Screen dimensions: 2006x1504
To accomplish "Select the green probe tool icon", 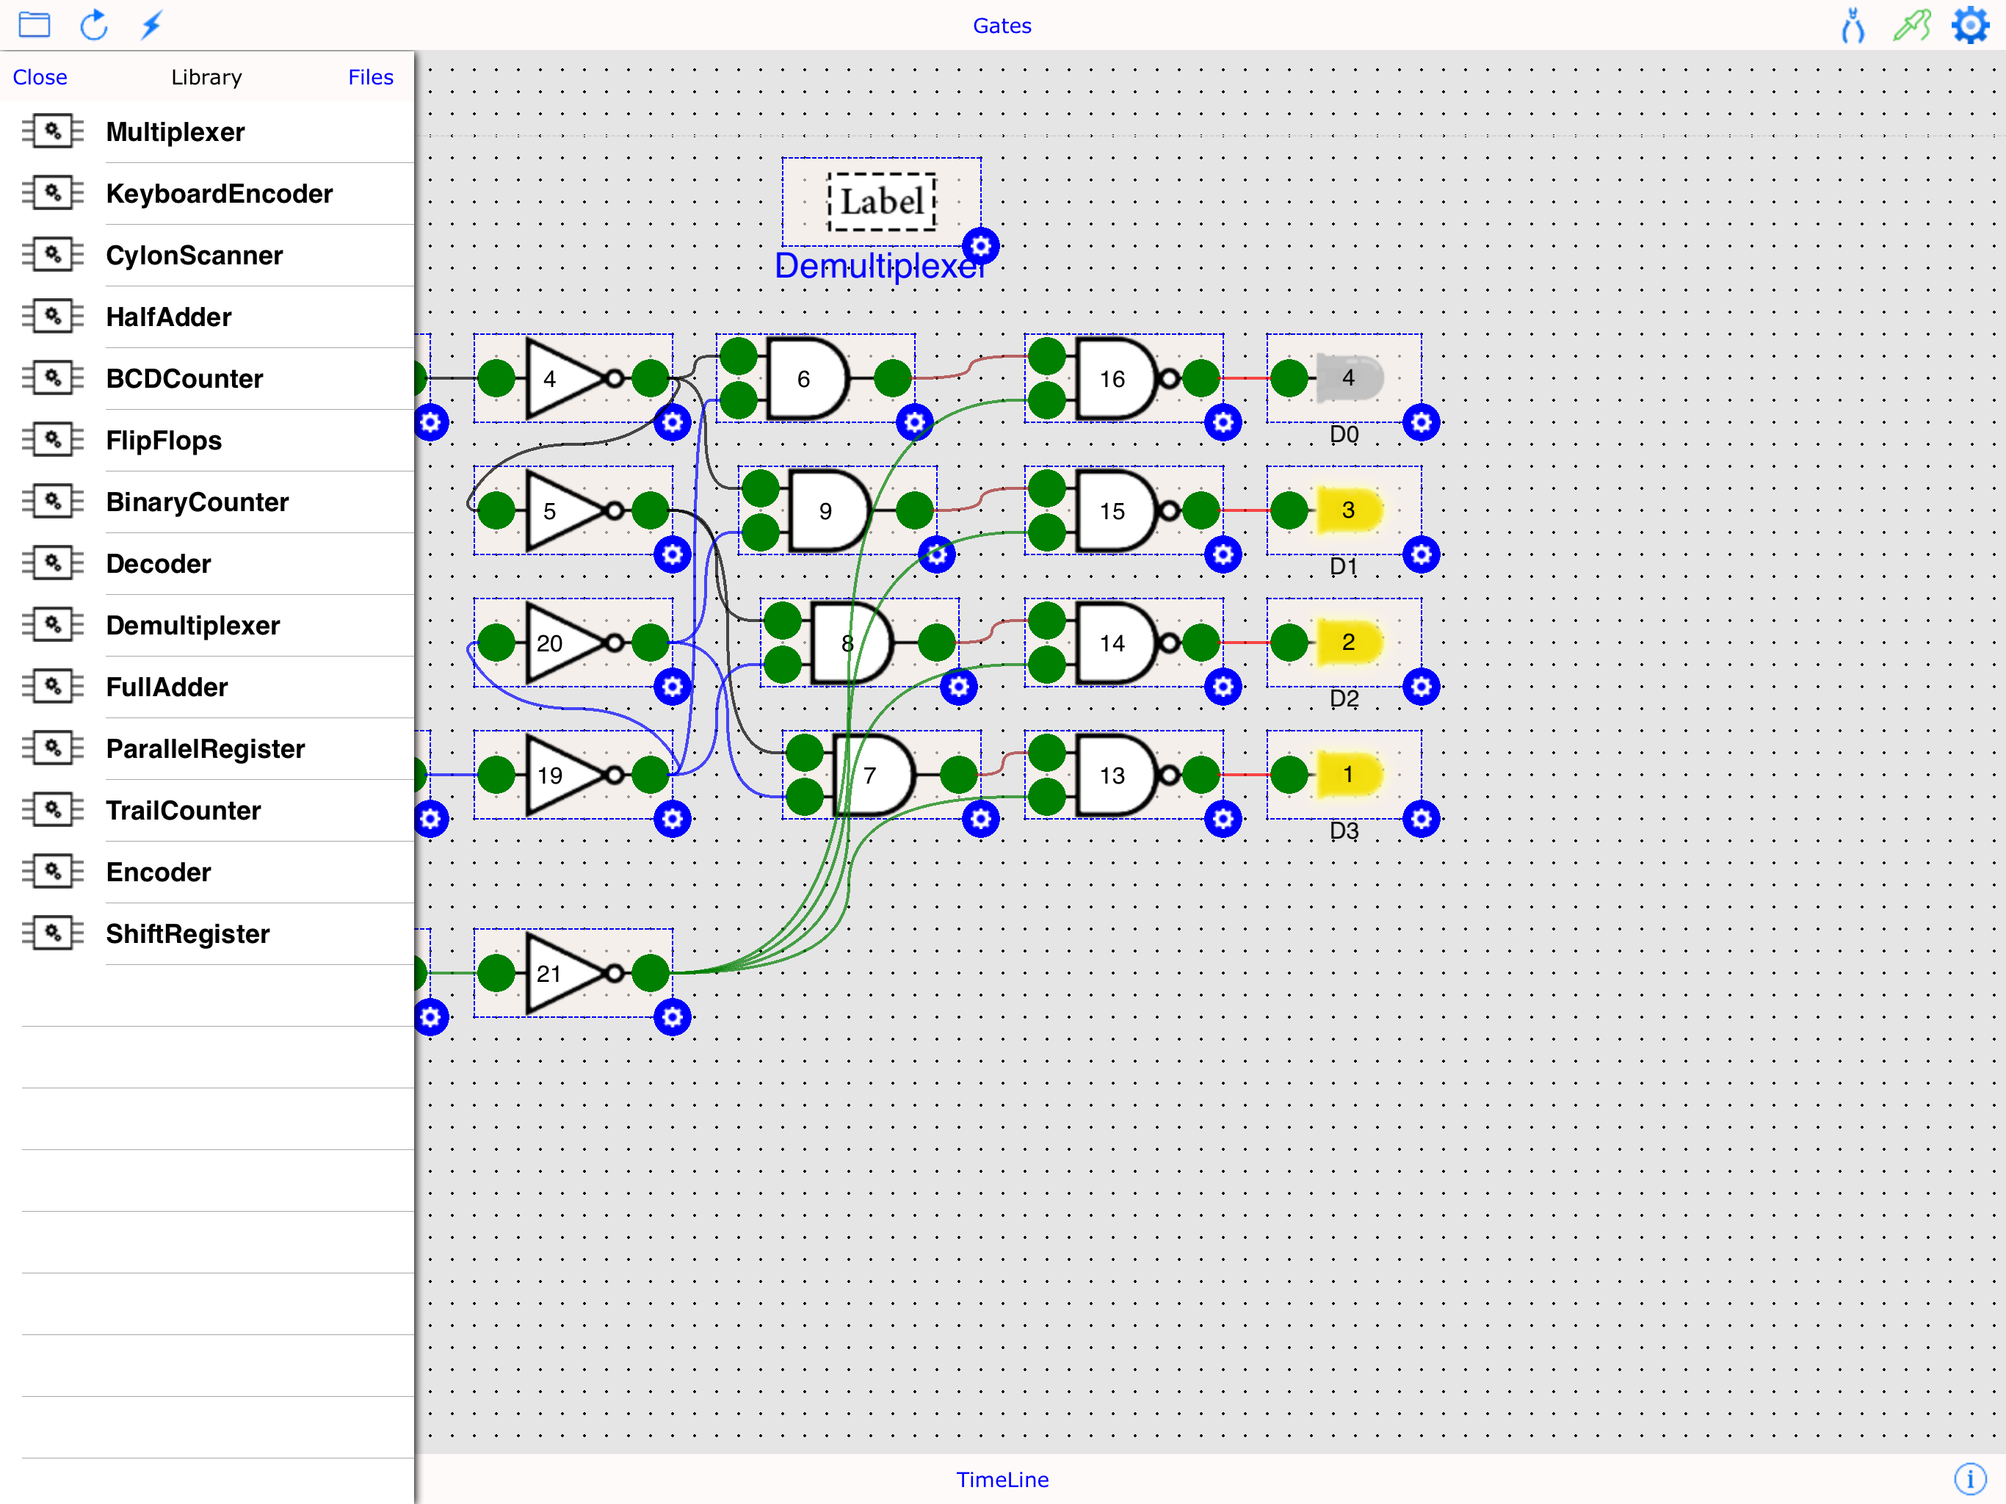I will [1912, 24].
